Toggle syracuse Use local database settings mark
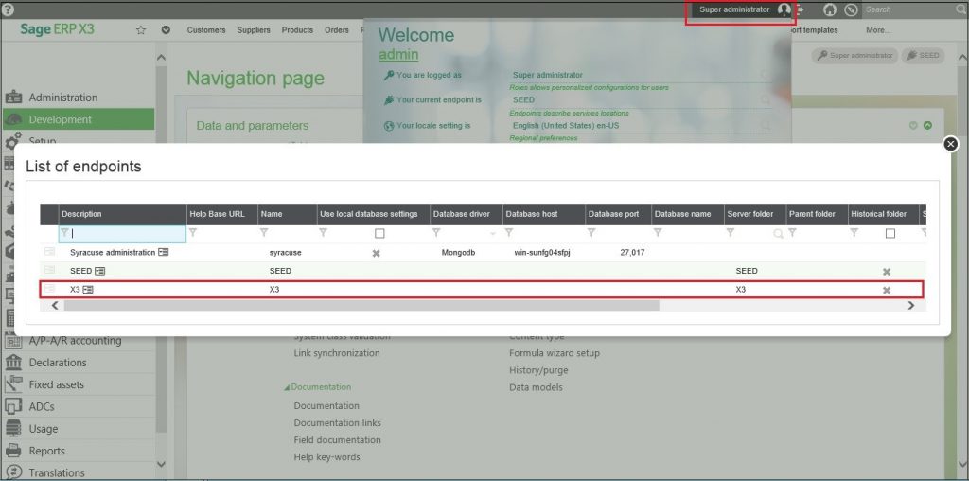This screenshot has width=969, height=481. pos(376,253)
